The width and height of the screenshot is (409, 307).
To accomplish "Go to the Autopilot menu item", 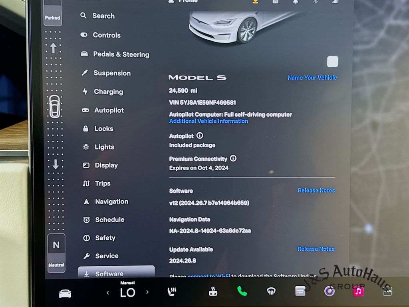I will pos(109,110).
